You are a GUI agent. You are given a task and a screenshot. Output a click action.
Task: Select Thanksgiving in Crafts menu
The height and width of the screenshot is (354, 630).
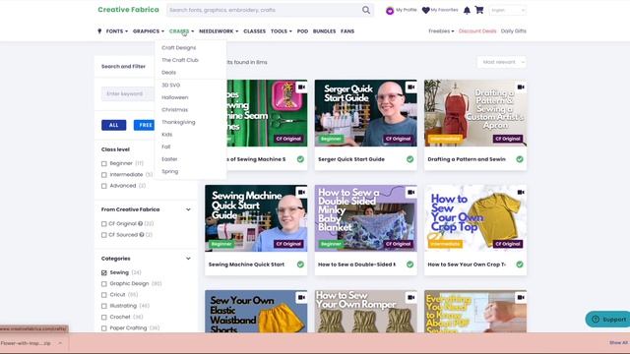178,122
